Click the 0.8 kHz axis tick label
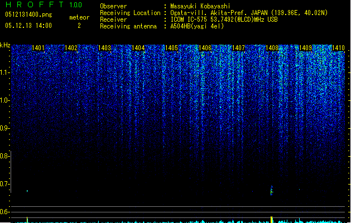 click(x=4, y=156)
